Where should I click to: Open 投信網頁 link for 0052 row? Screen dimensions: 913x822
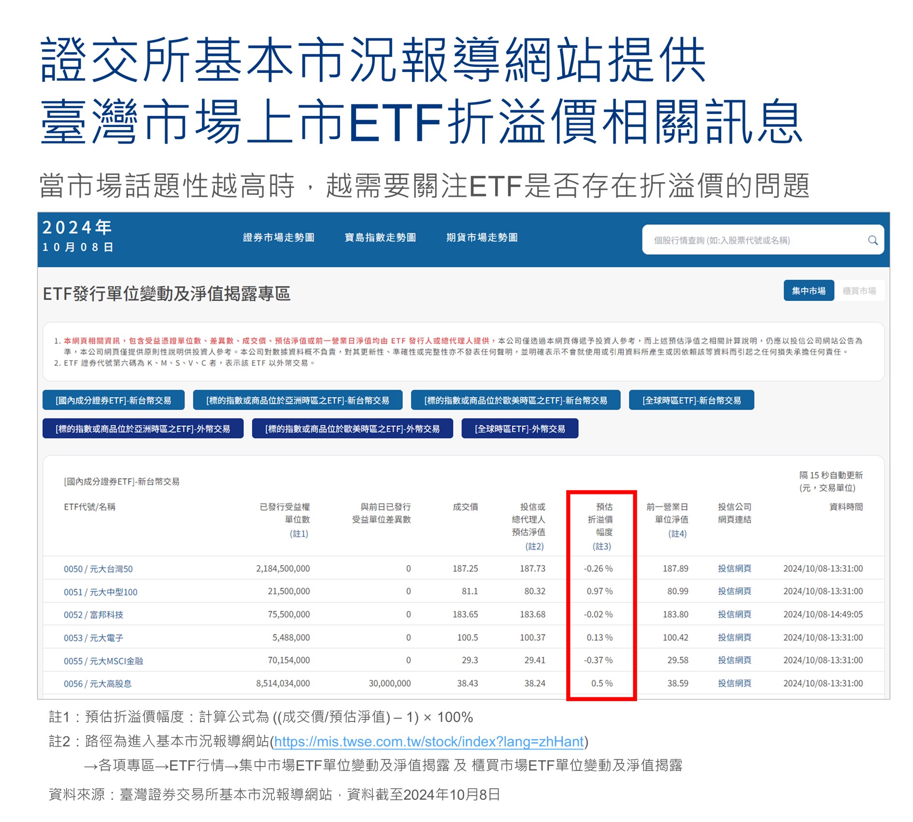(734, 614)
